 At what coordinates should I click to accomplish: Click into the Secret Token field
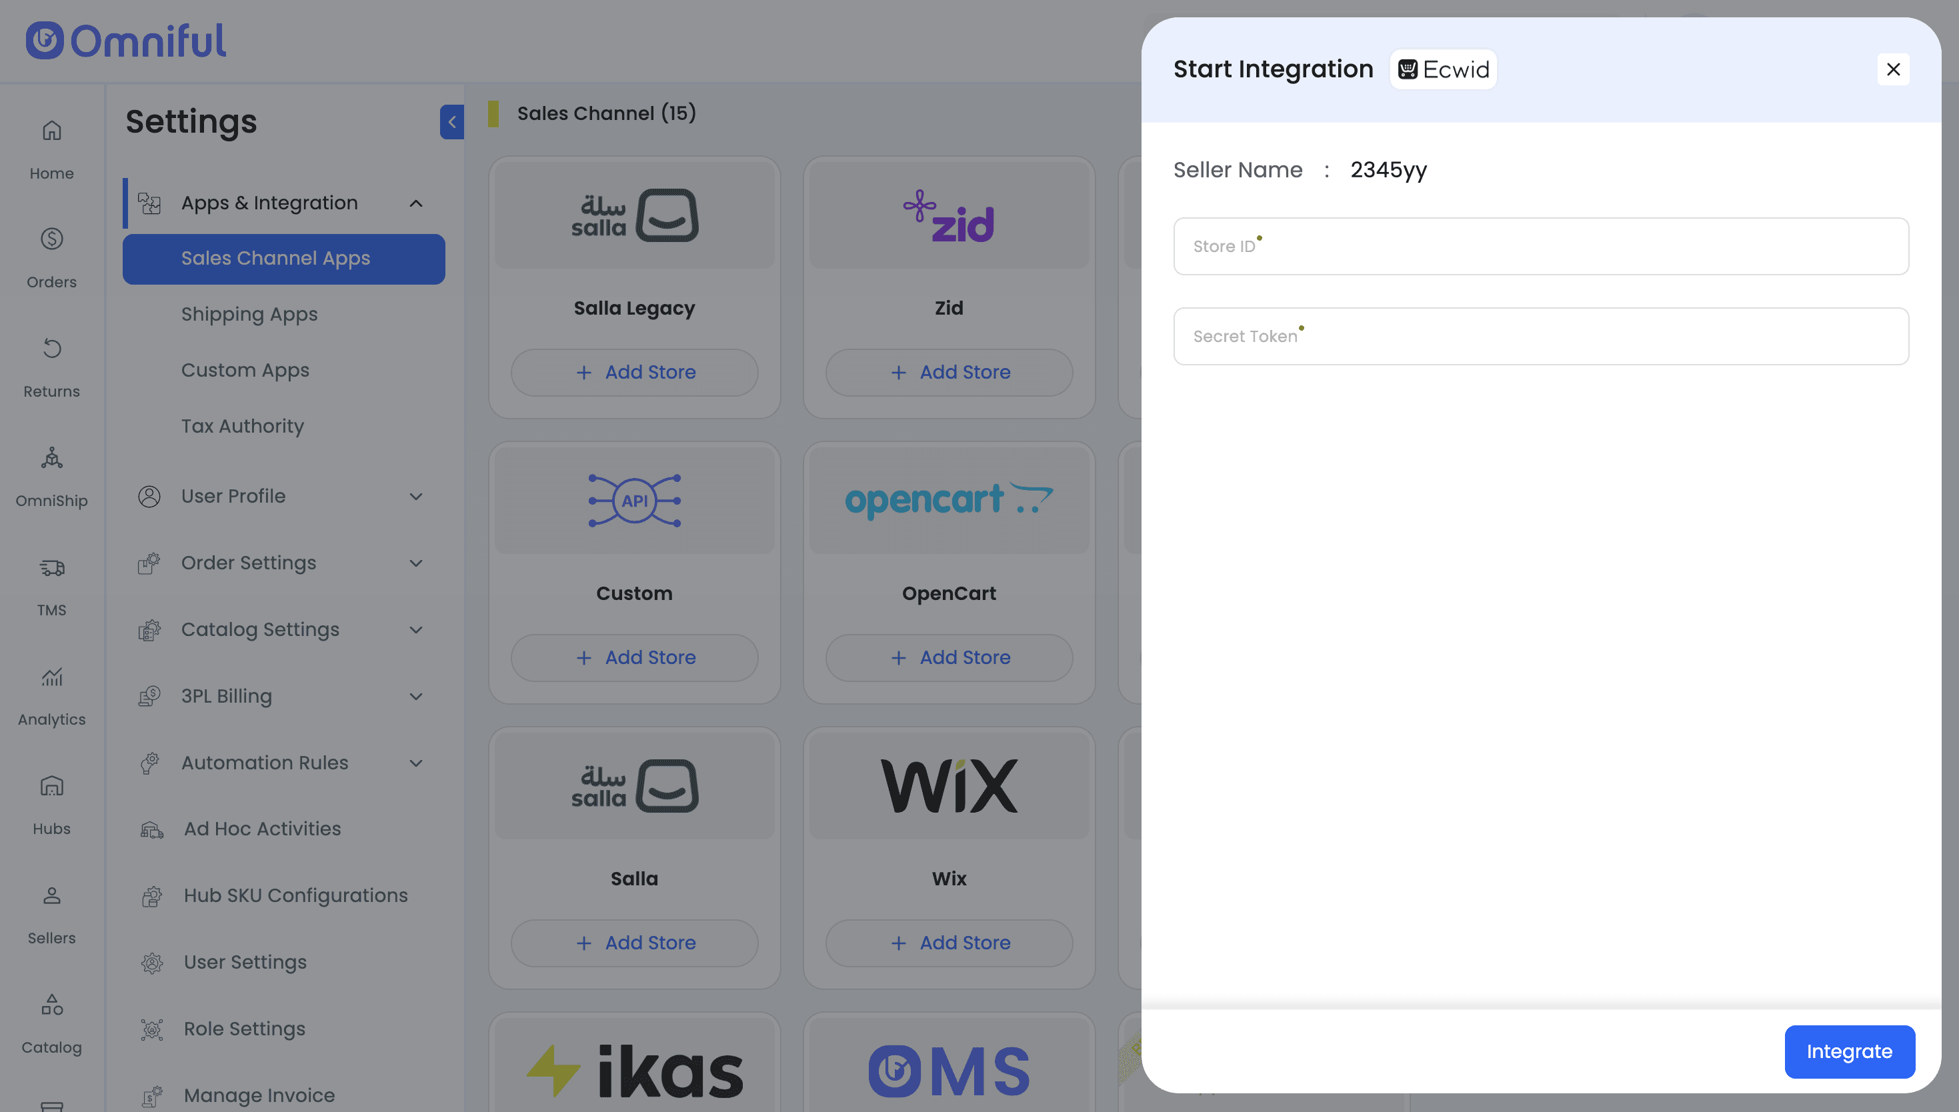coord(1540,337)
